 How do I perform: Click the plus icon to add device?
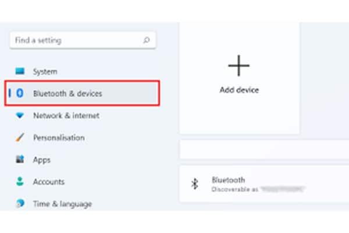[239, 66]
